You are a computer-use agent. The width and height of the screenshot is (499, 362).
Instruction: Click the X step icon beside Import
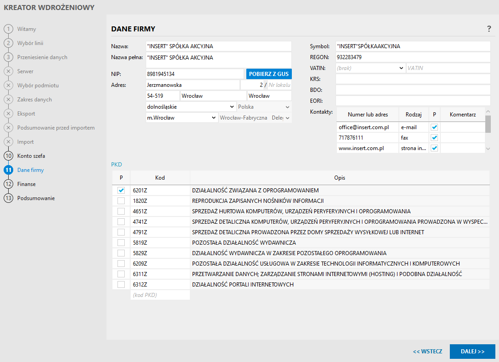pos(9,142)
